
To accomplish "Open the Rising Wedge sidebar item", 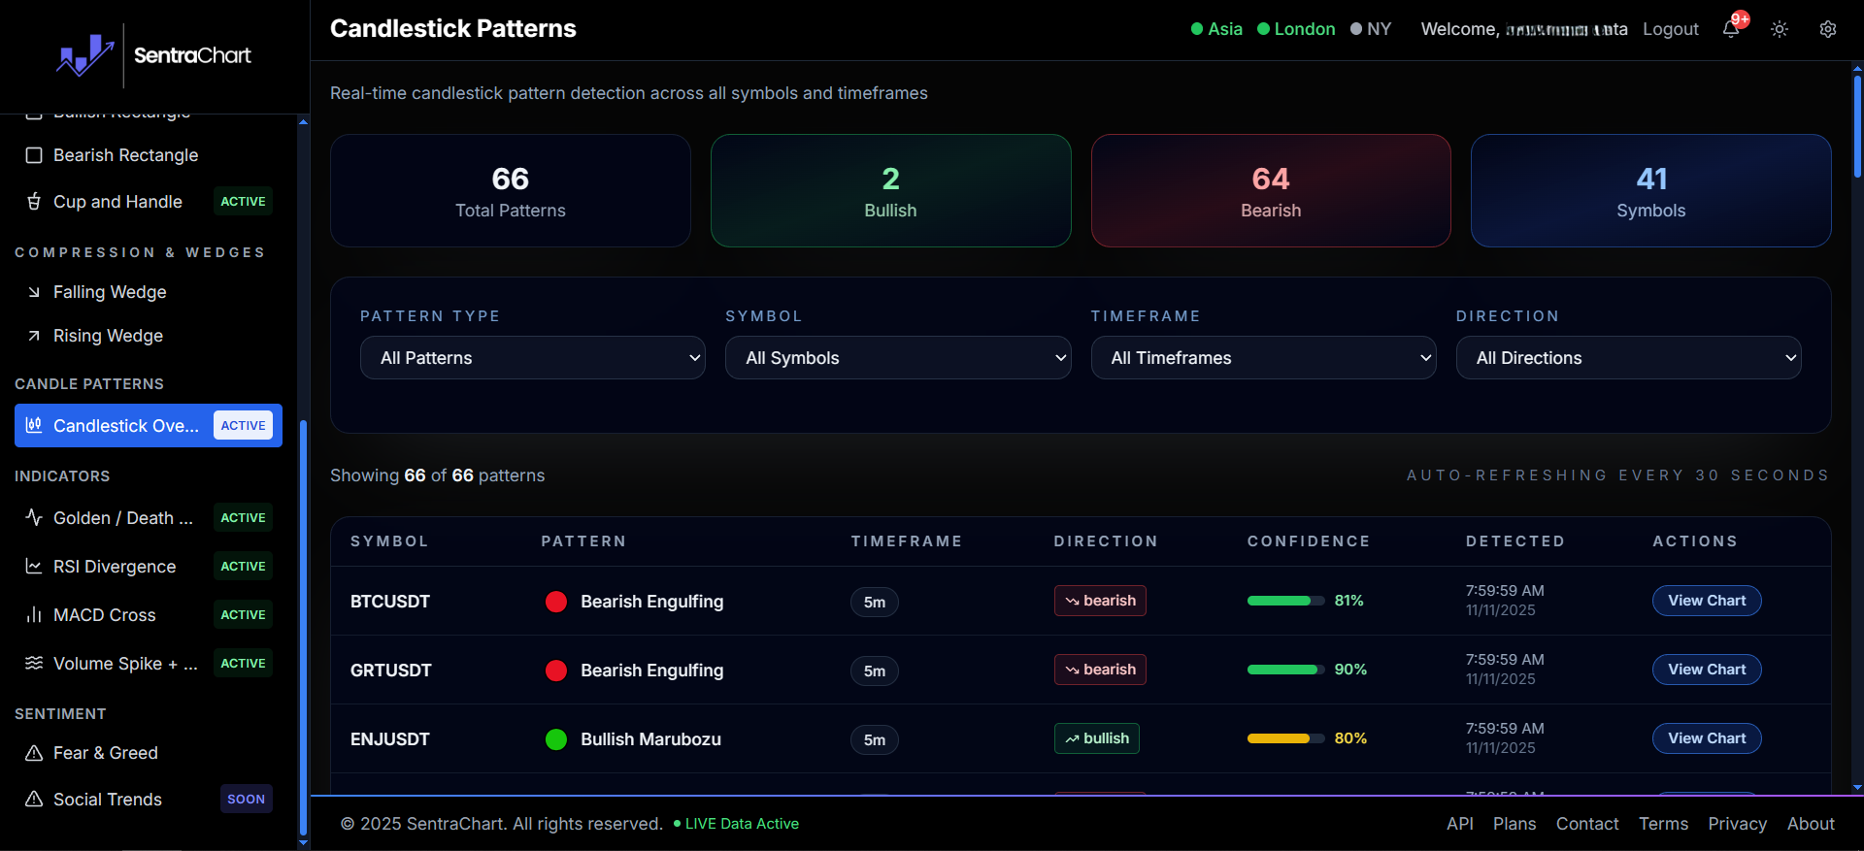I will [149, 336].
